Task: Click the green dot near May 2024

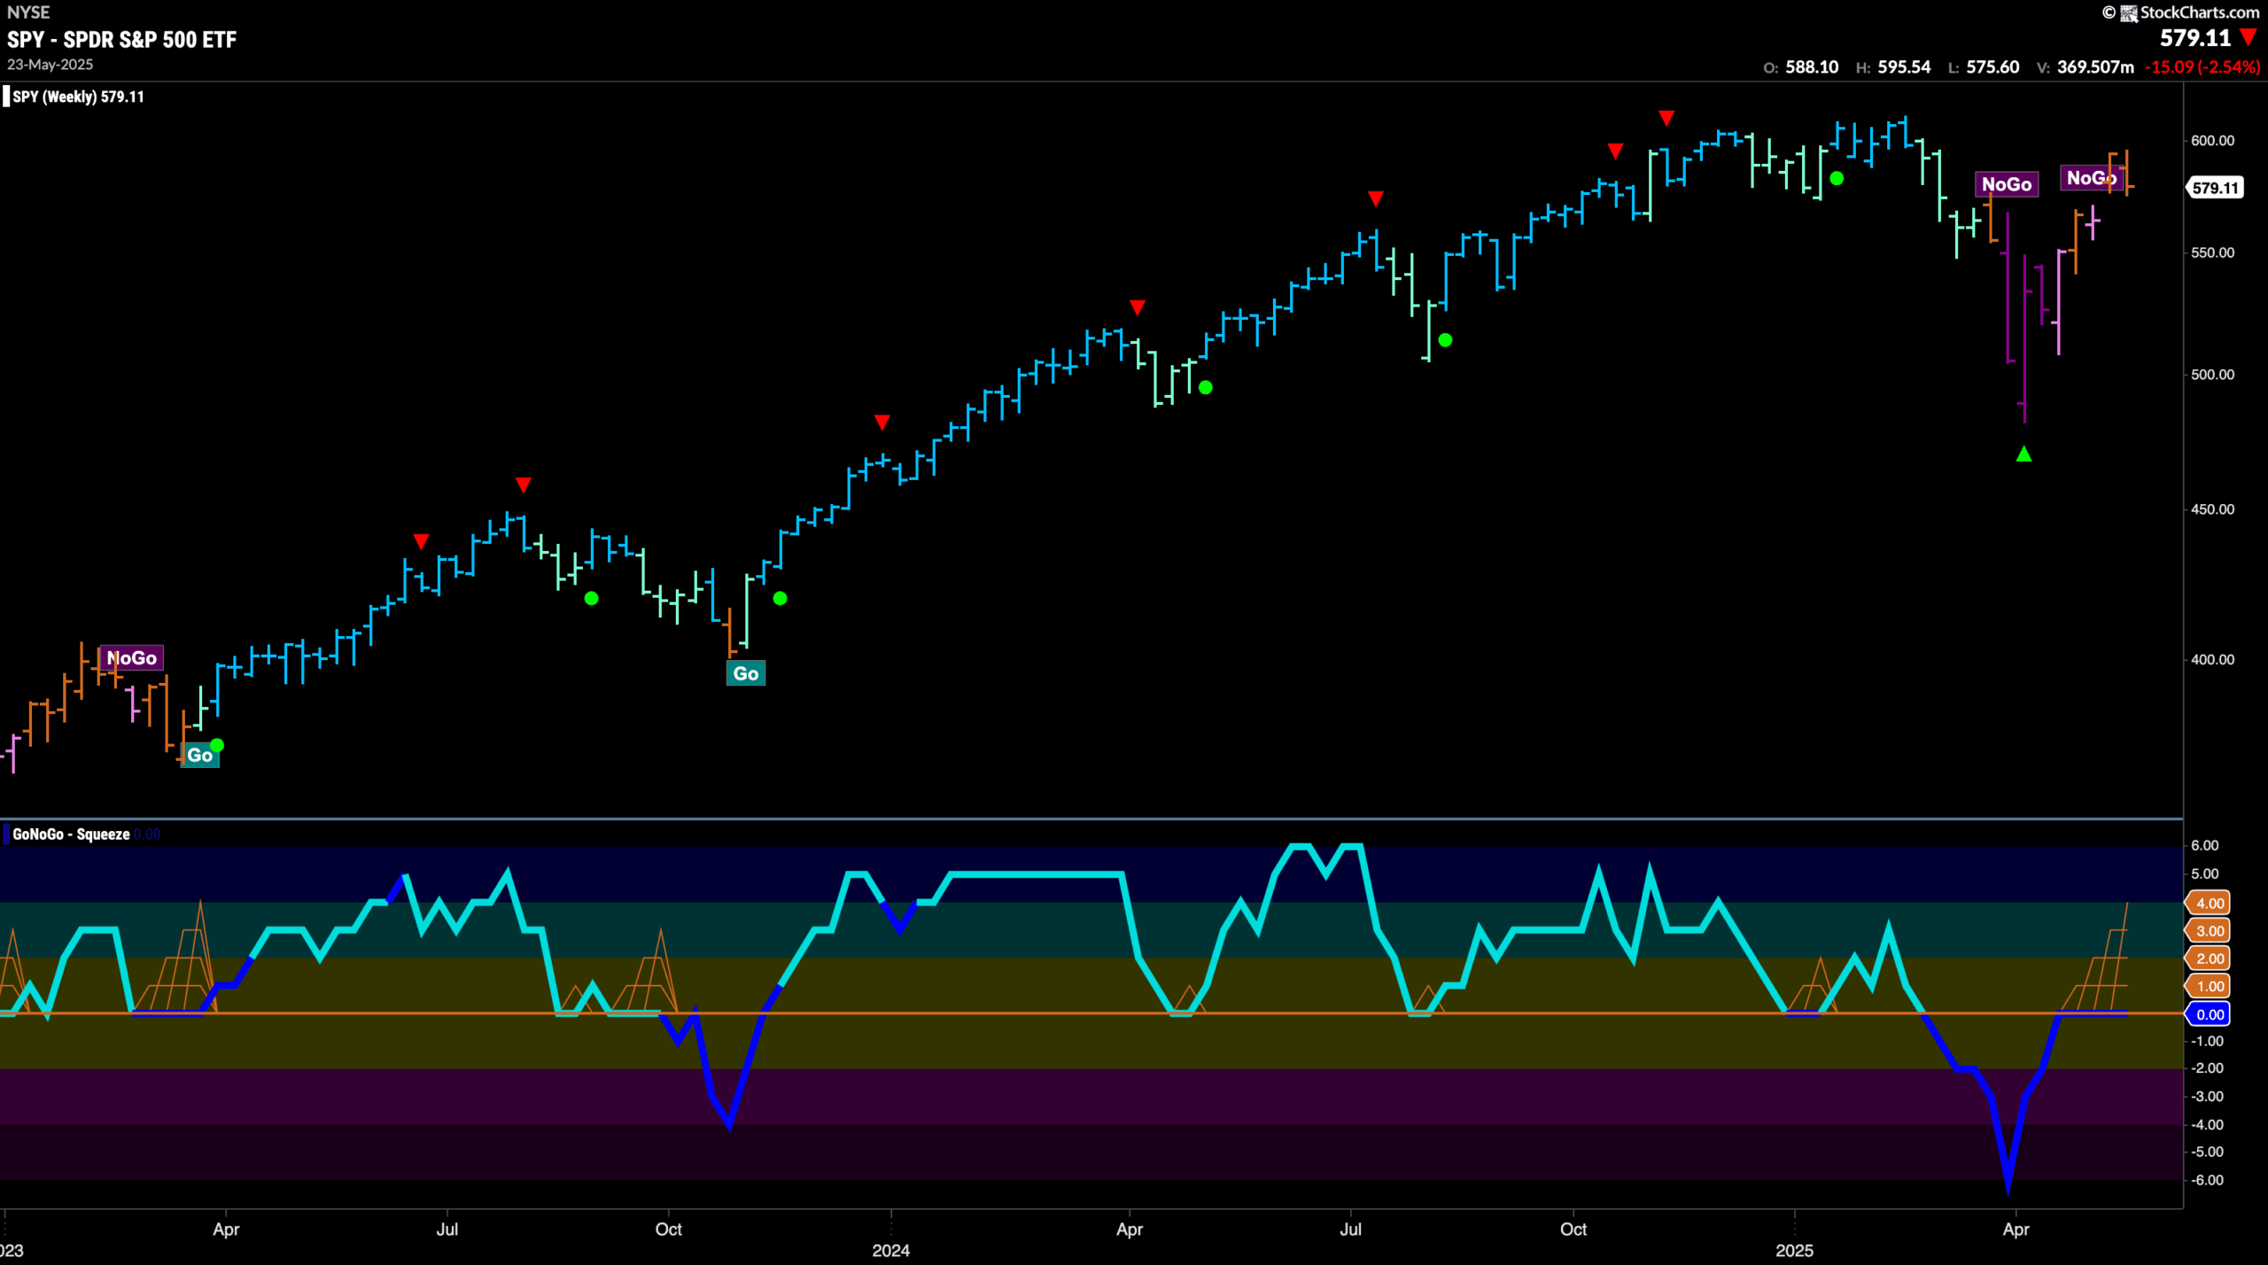Action: click(x=1206, y=387)
